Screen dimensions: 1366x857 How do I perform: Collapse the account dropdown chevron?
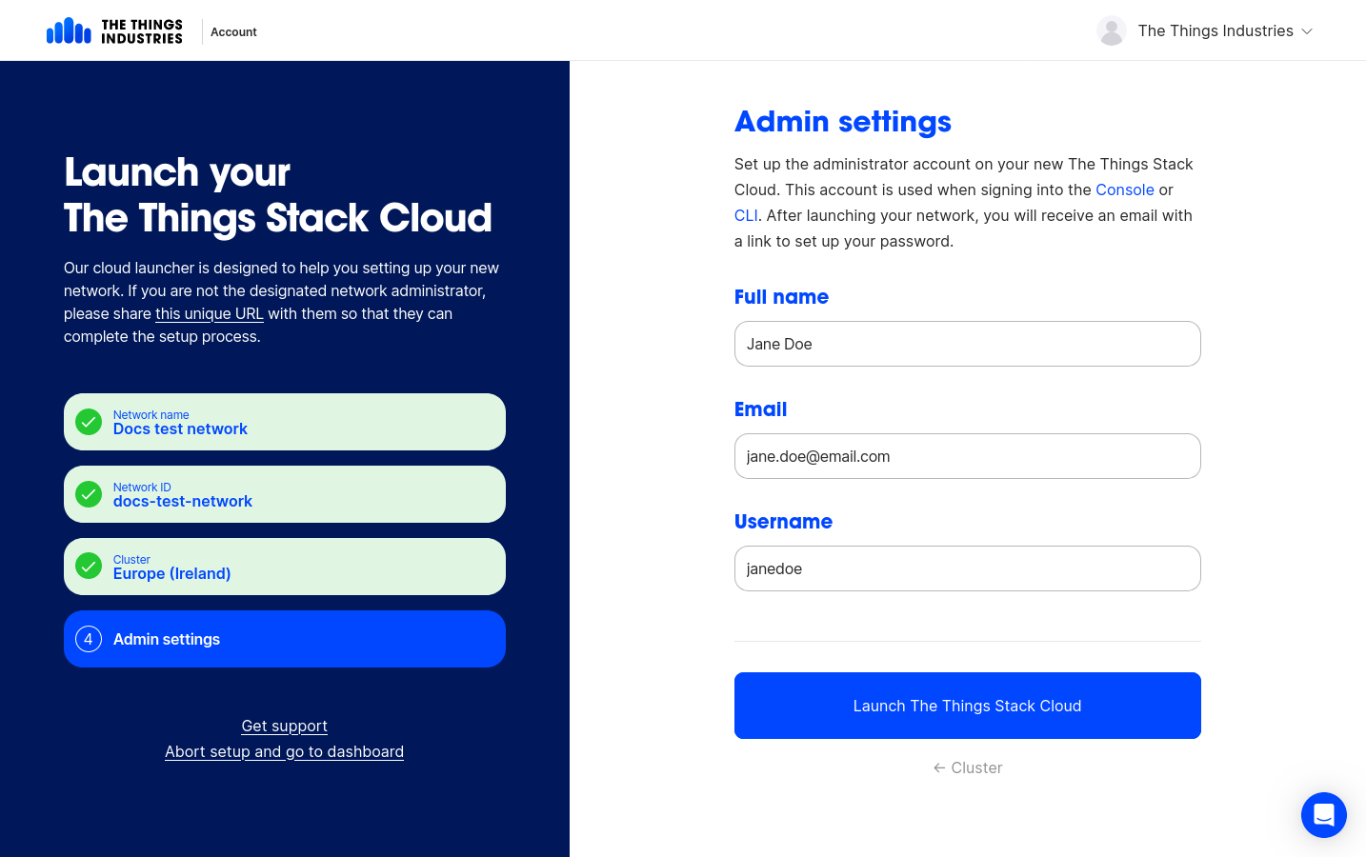1306,31
